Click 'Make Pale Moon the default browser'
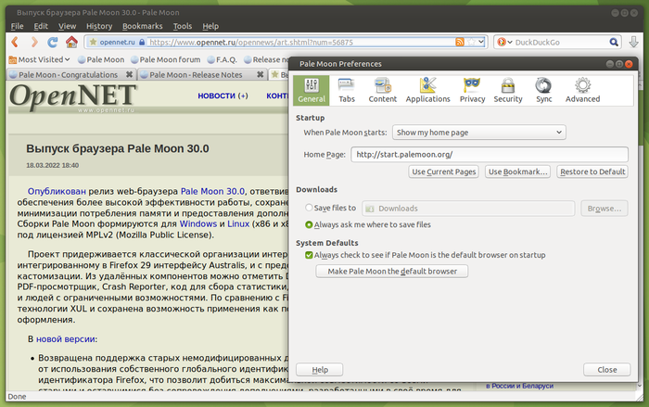 click(x=392, y=271)
